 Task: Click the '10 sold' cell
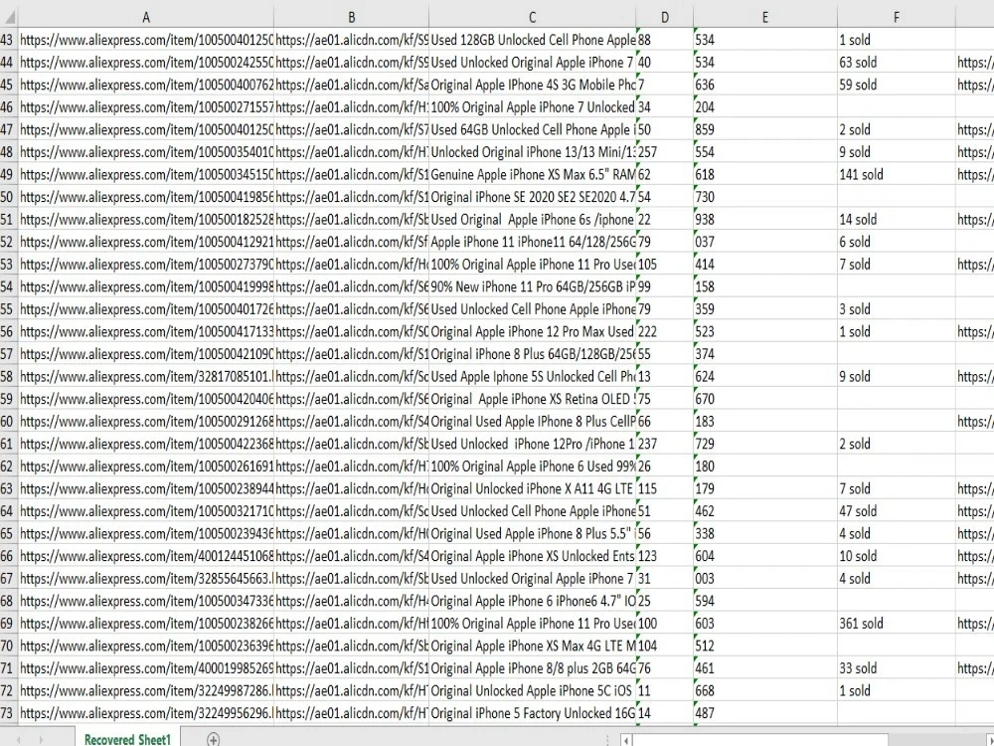tap(897, 556)
